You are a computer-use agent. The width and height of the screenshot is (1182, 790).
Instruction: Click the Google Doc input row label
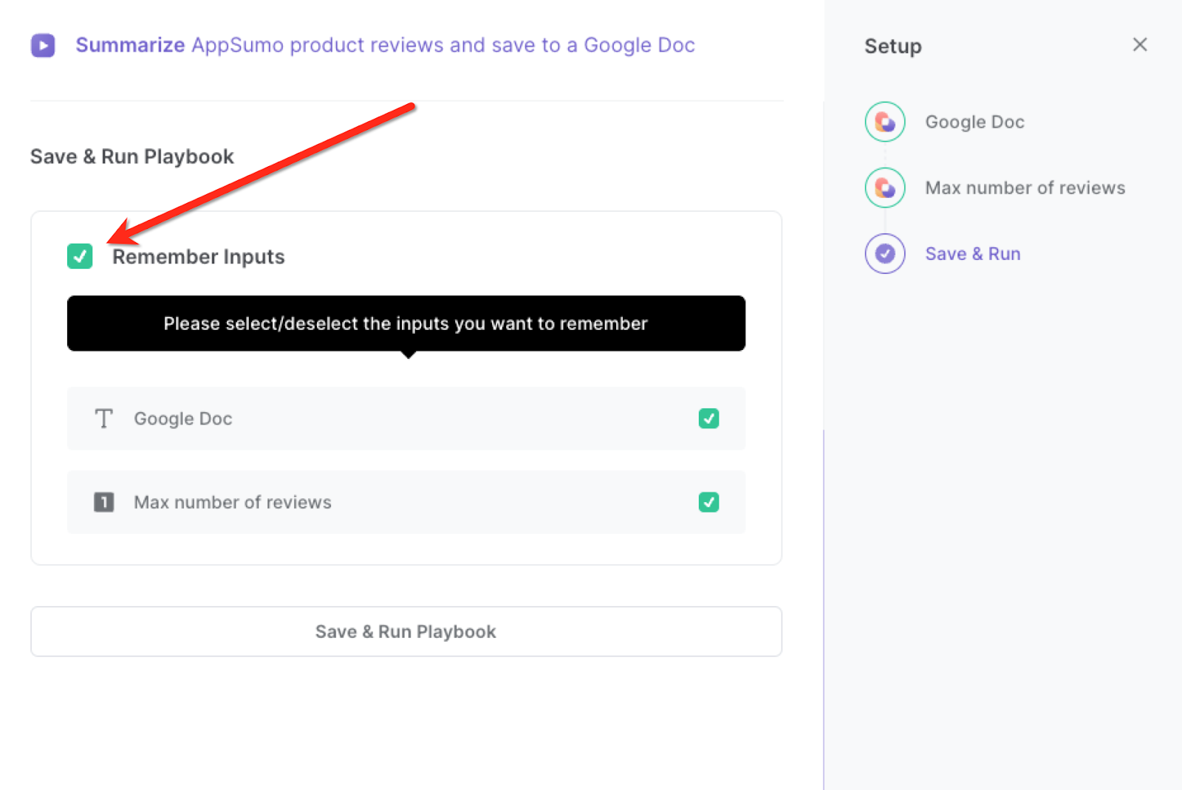point(182,419)
